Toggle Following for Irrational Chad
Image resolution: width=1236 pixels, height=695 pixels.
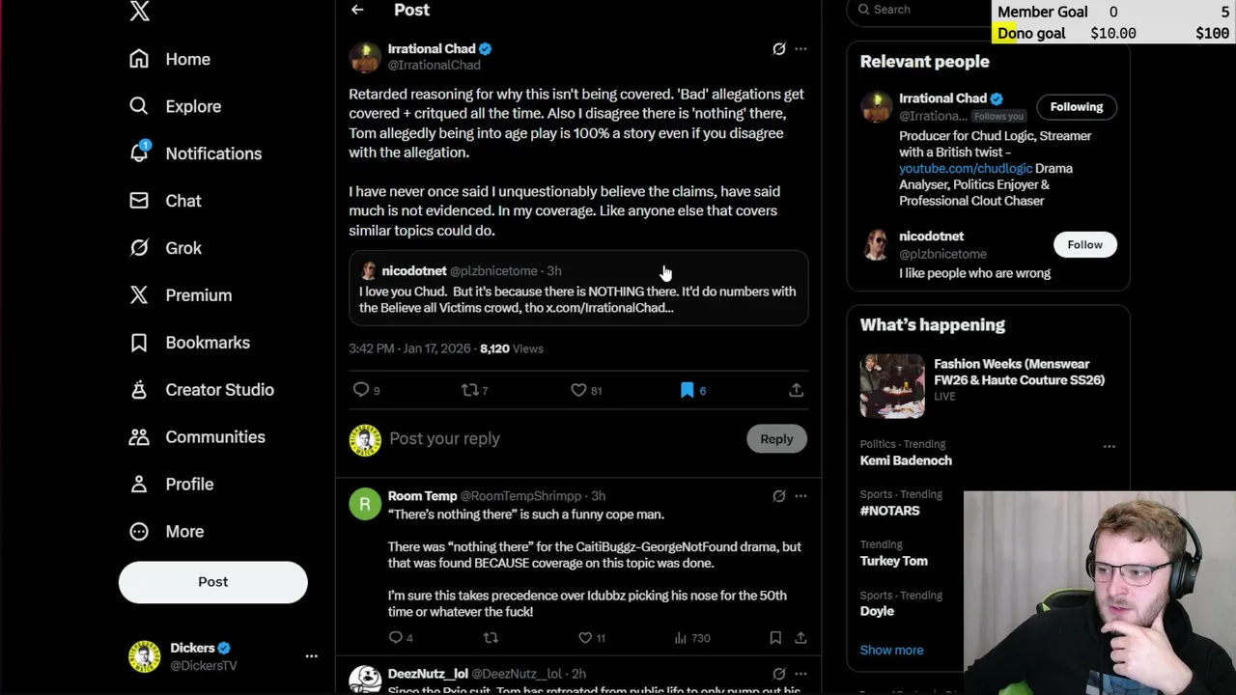[x=1077, y=107]
